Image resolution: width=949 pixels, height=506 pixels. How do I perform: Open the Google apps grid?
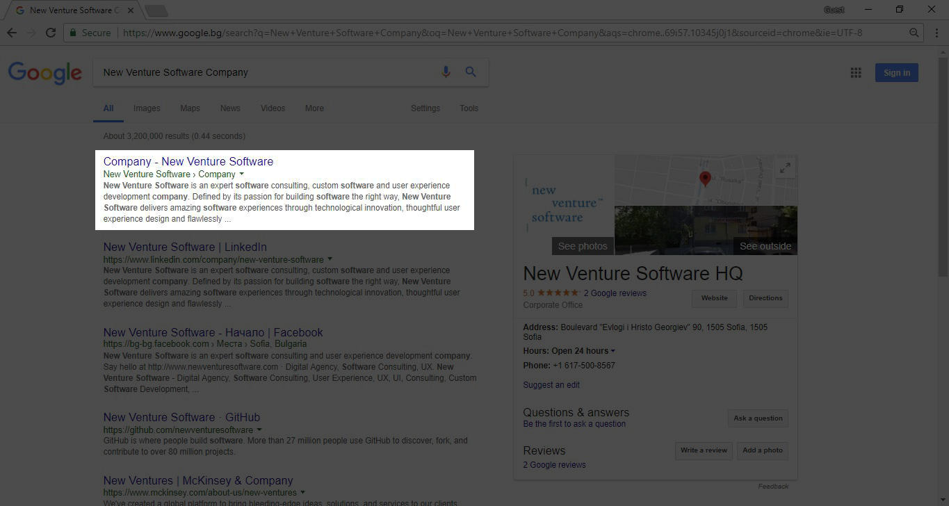(856, 73)
